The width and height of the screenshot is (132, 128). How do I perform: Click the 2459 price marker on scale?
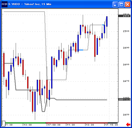(x=124, y=99)
